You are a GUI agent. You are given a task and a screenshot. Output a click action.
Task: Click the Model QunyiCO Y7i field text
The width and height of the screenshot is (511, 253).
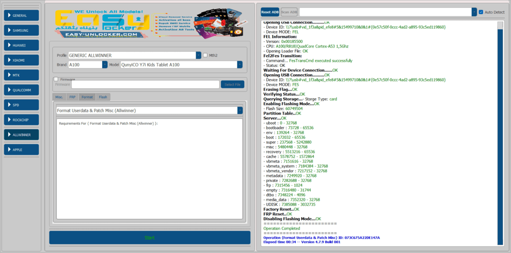(150, 64)
